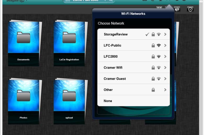Image resolution: width=204 pixels, height=135 pixels.
Task: Select the LFC2800 network
Action: [x=133, y=56]
